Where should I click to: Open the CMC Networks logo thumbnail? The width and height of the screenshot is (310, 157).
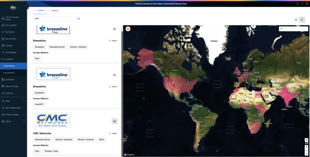point(53,120)
